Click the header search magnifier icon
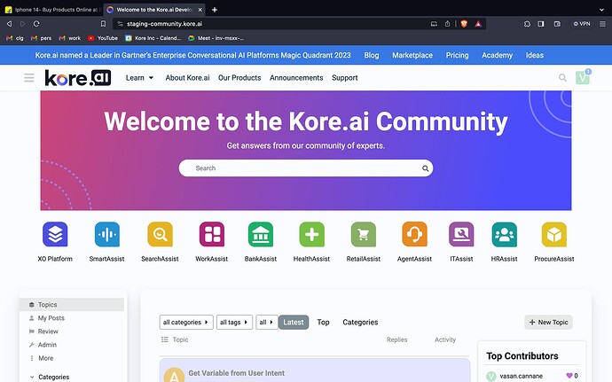This screenshot has height=382, width=612. click(x=562, y=78)
